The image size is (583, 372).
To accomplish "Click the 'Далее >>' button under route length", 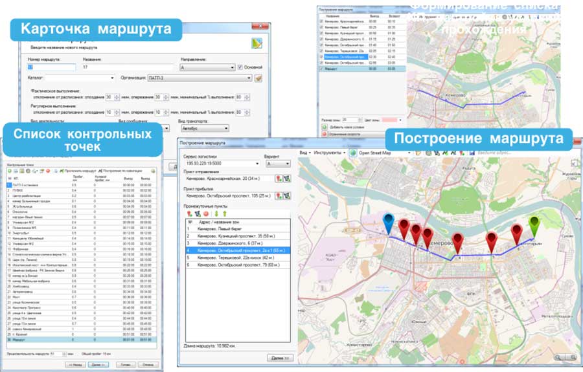I will [276, 357].
